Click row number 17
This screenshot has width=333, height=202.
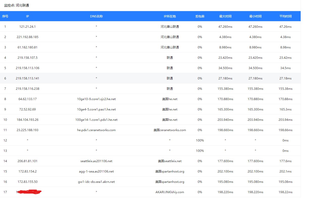[x=5, y=192]
